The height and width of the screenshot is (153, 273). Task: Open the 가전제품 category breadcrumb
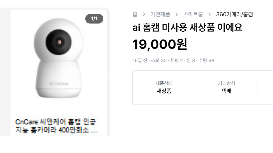(160, 14)
